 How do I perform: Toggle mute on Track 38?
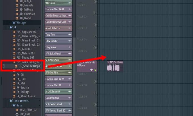95,82
